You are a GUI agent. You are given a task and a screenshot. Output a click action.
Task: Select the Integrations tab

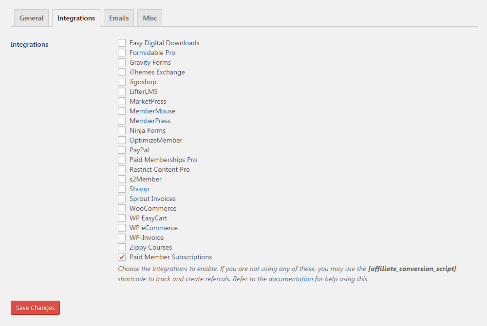tap(76, 18)
